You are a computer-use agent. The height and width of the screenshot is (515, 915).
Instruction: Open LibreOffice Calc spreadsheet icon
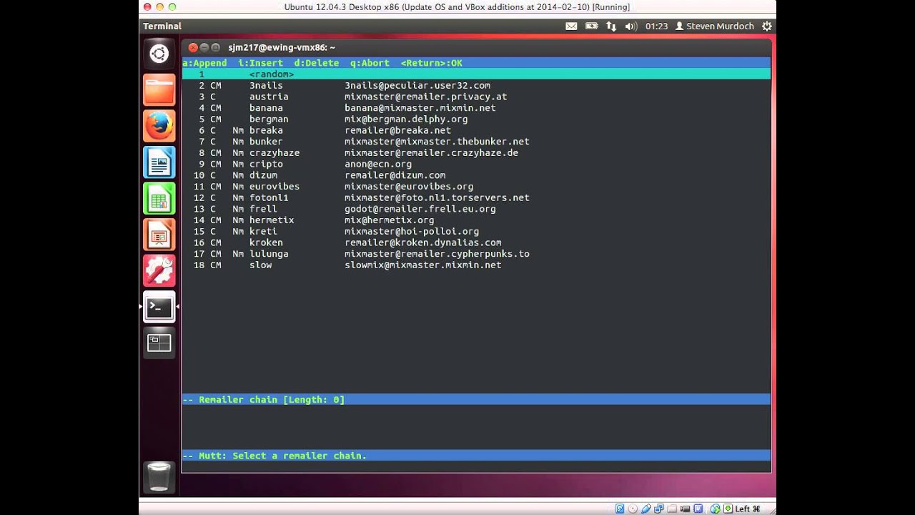coord(159,199)
